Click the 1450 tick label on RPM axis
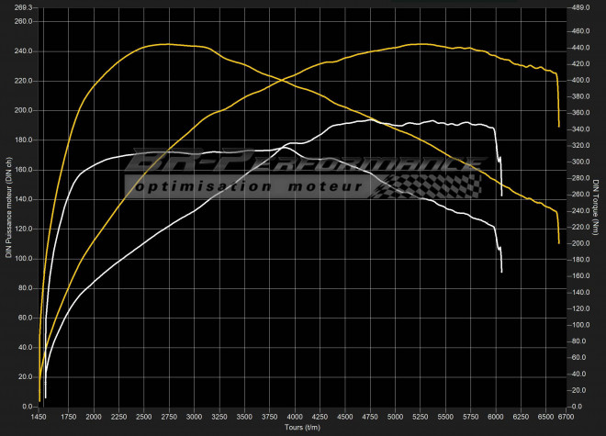Screen dimensions: 606x436 click(39, 417)
